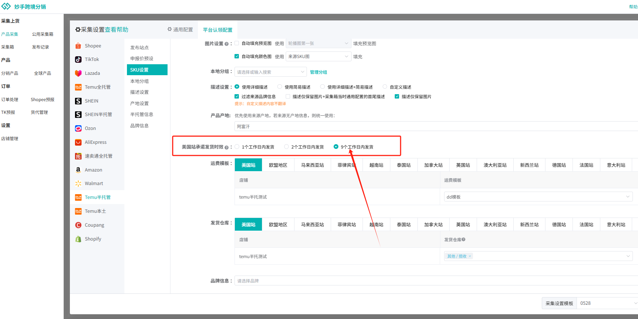
Task: Open 申报价预设 section
Action: [142, 58]
